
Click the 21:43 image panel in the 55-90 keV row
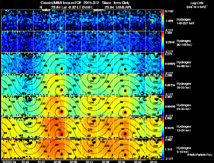coord(25,63)
